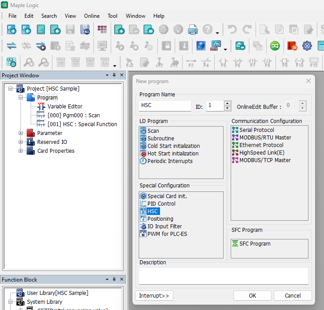
Task: Click the Interrupt>> button
Action: [154, 295]
